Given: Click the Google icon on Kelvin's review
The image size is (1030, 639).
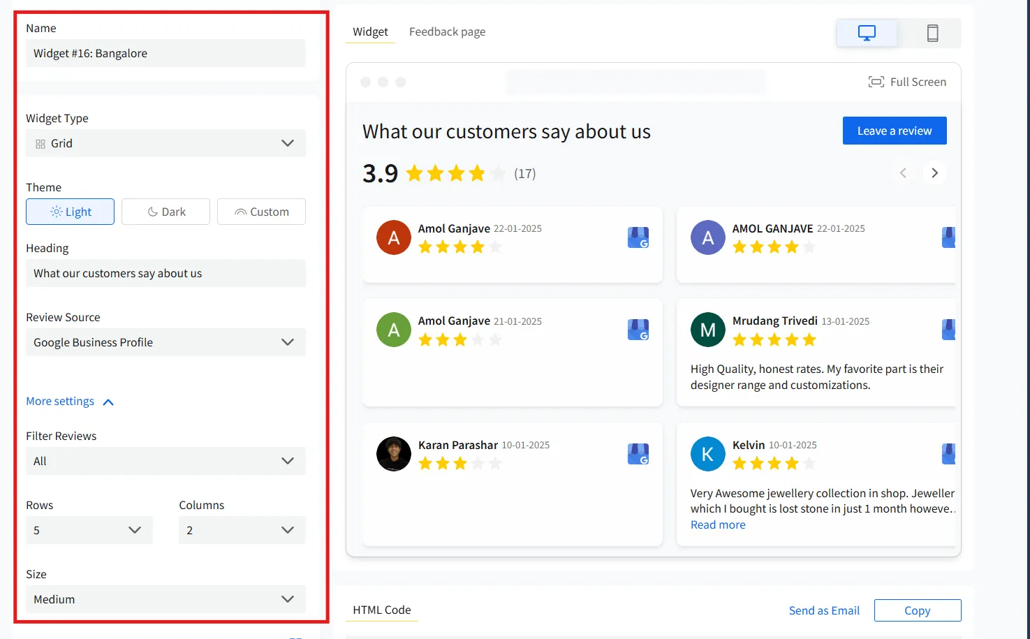Looking at the screenshot, I should coord(948,454).
